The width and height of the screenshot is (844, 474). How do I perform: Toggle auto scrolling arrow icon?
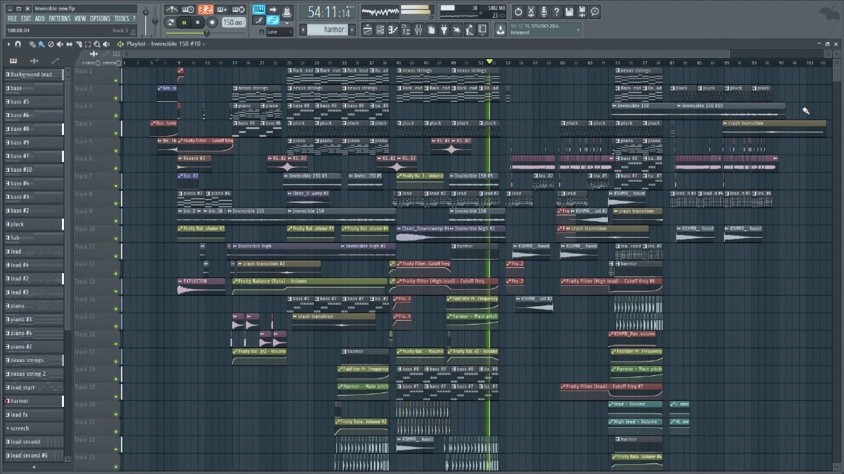coord(272,9)
